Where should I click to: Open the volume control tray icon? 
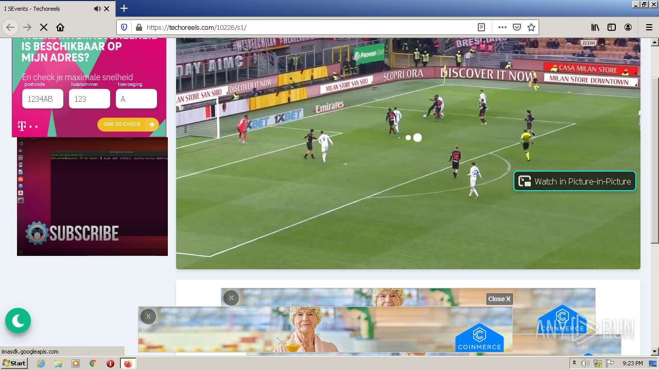coord(585,363)
